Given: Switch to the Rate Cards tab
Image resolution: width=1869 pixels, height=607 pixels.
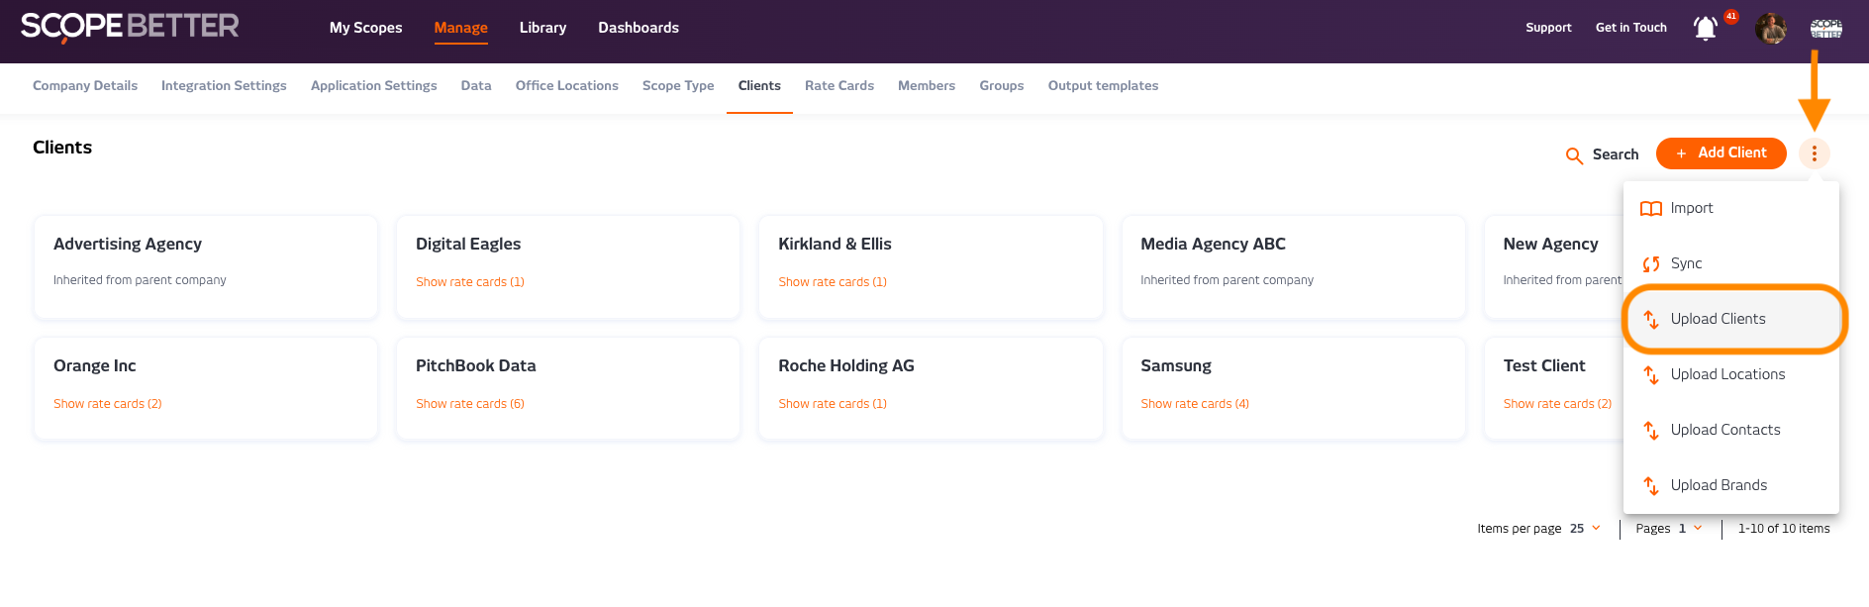Looking at the screenshot, I should [x=838, y=86].
